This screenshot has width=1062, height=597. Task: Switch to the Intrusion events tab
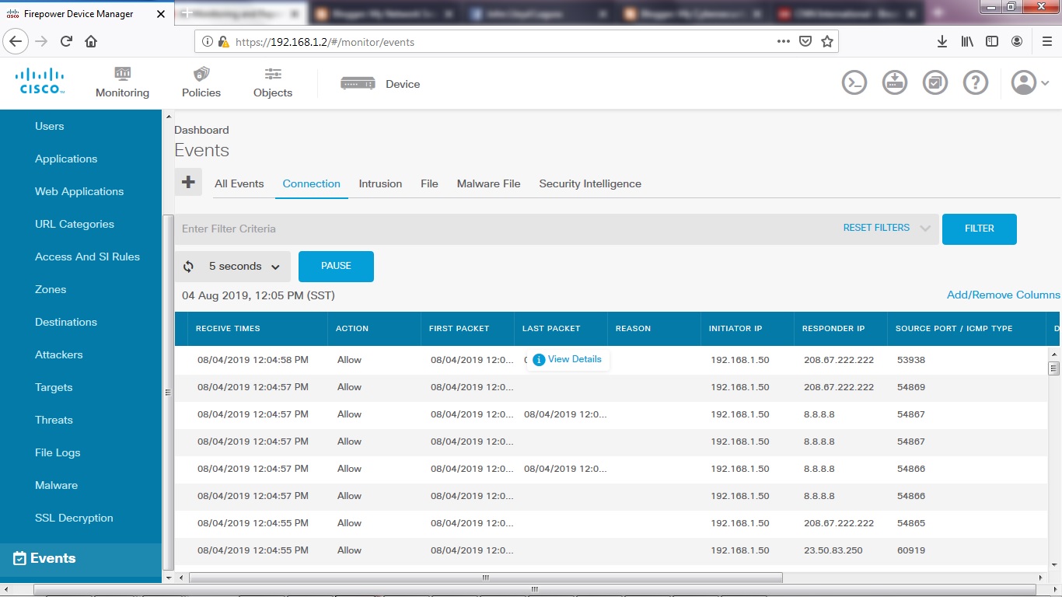pos(380,183)
